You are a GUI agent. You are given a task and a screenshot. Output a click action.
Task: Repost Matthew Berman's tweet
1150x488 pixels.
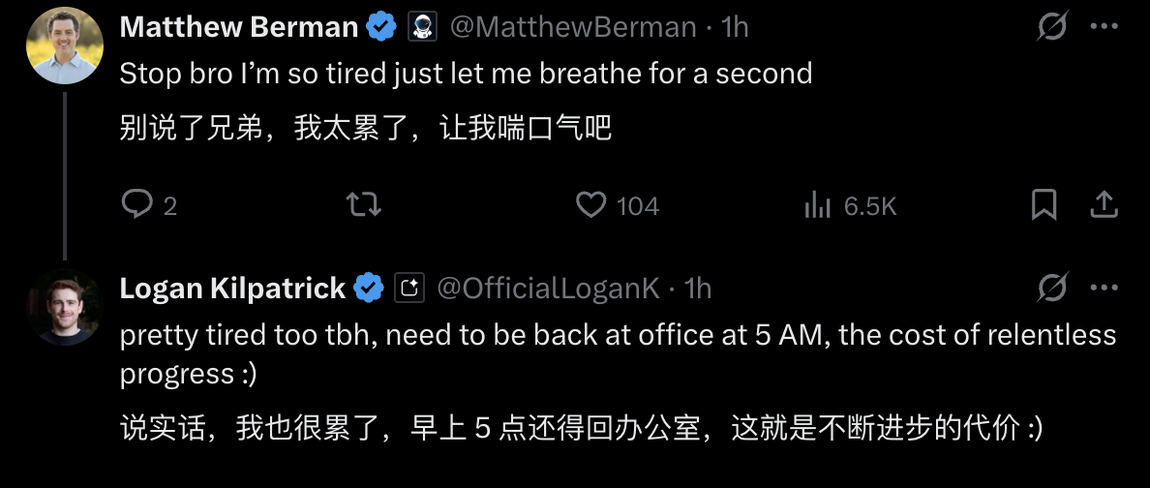tap(363, 204)
